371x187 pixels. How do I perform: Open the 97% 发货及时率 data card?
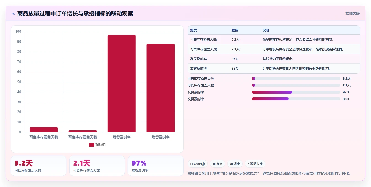pyautogui.click(x=156, y=166)
